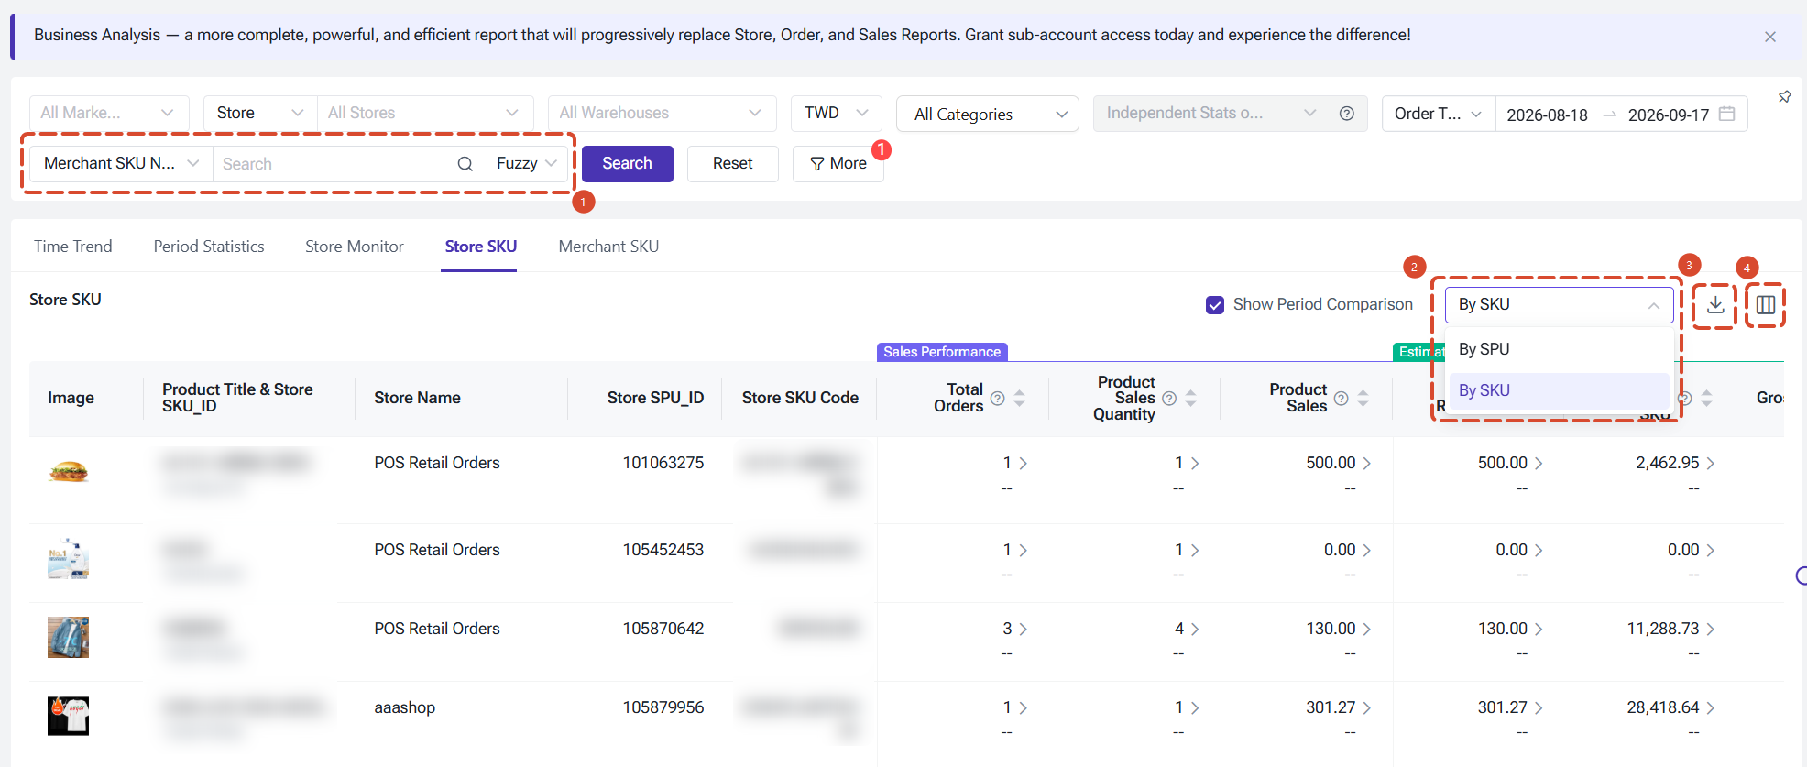Open the All Stores dropdown
Viewport: 1807px width, 767px height.
pyautogui.click(x=424, y=114)
